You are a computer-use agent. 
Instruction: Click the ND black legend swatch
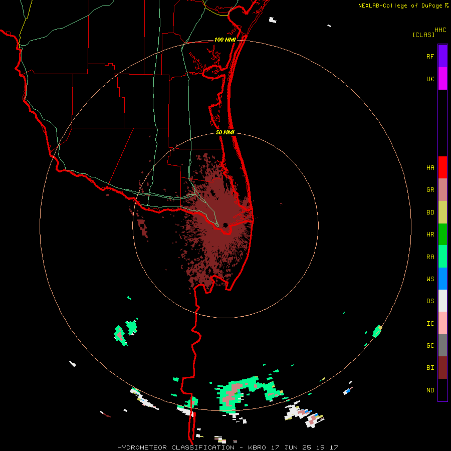(x=442, y=390)
